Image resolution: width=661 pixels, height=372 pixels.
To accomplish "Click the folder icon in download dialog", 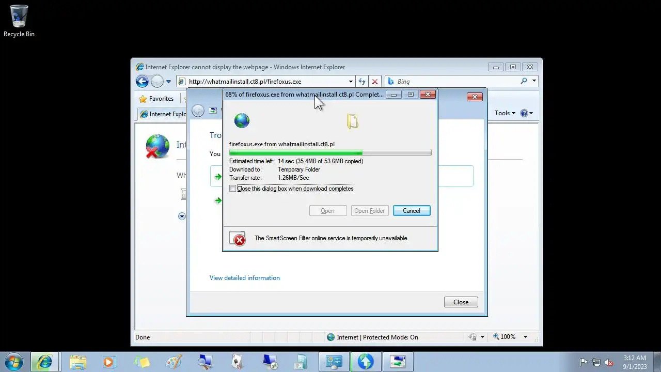I will (352, 121).
